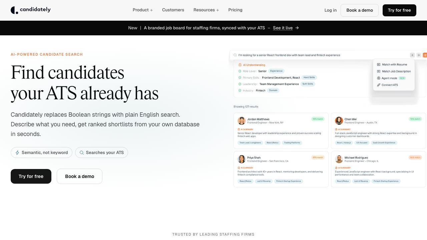
Task: Click the Candidately logo
Action: [x=31, y=10]
